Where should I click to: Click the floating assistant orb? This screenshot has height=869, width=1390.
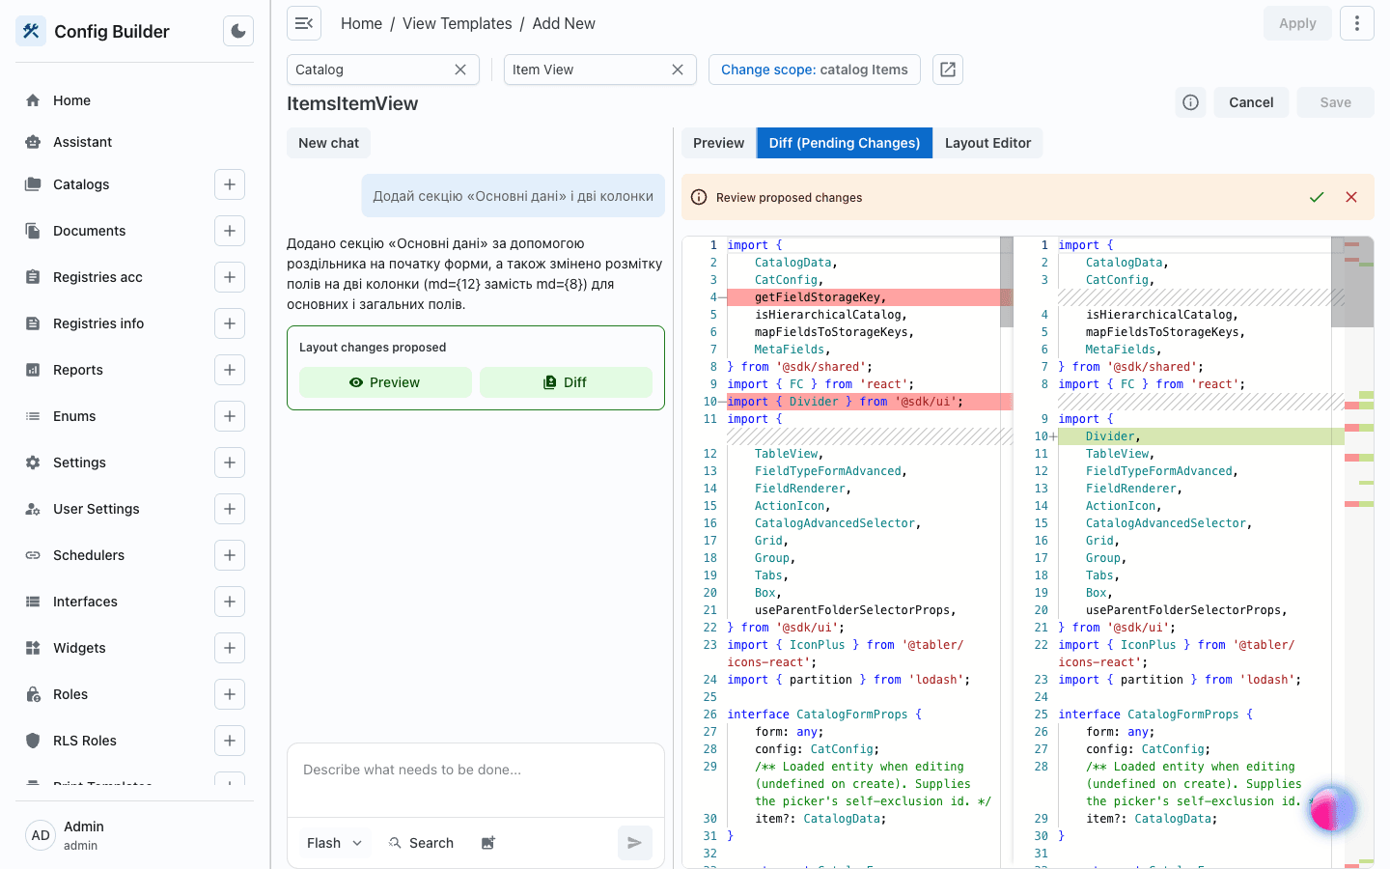tap(1332, 809)
